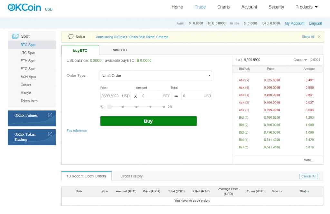Select BTC Spot in the sidebar
Viewport: 330px width, 214px height.
[x=32, y=45]
